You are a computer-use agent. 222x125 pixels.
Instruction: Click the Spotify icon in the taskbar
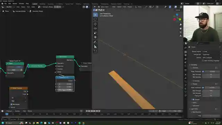point(79,123)
